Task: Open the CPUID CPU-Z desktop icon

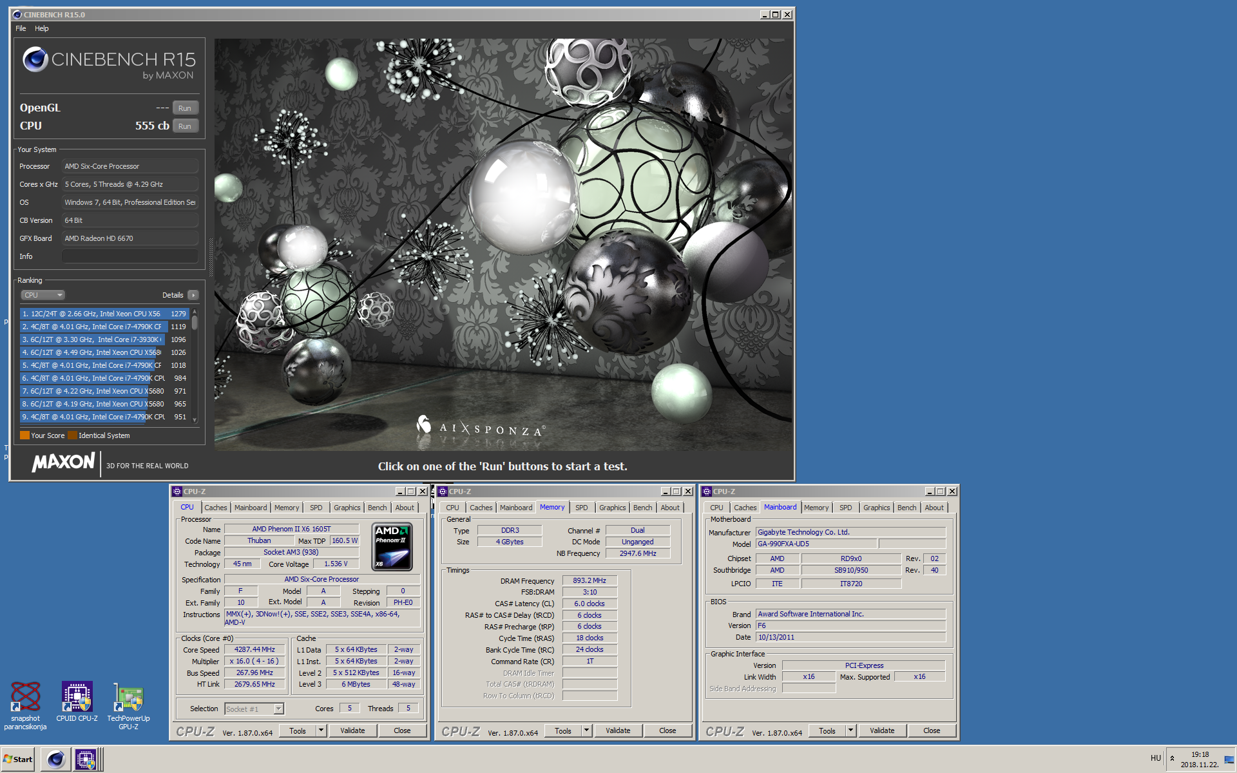Action: [x=77, y=702]
